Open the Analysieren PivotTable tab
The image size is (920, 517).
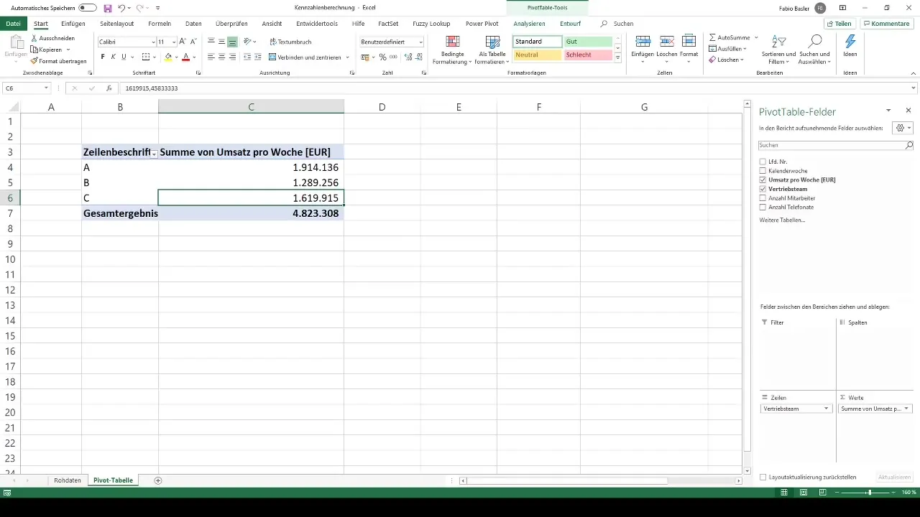pos(529,24)
